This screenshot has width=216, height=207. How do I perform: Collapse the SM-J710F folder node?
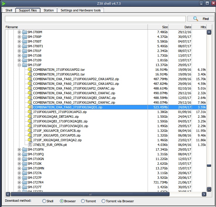(19, 65)
